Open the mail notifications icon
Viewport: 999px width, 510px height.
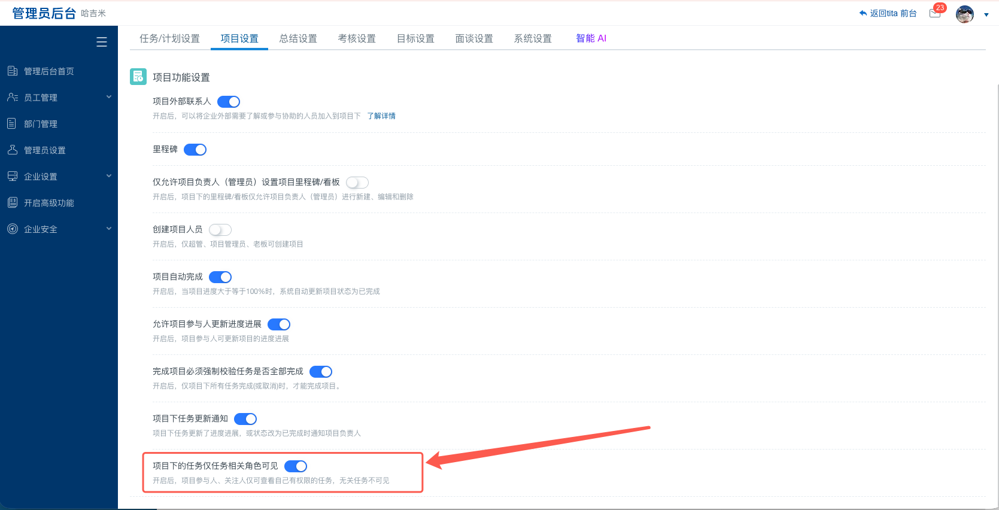click(x=935, y=13)
